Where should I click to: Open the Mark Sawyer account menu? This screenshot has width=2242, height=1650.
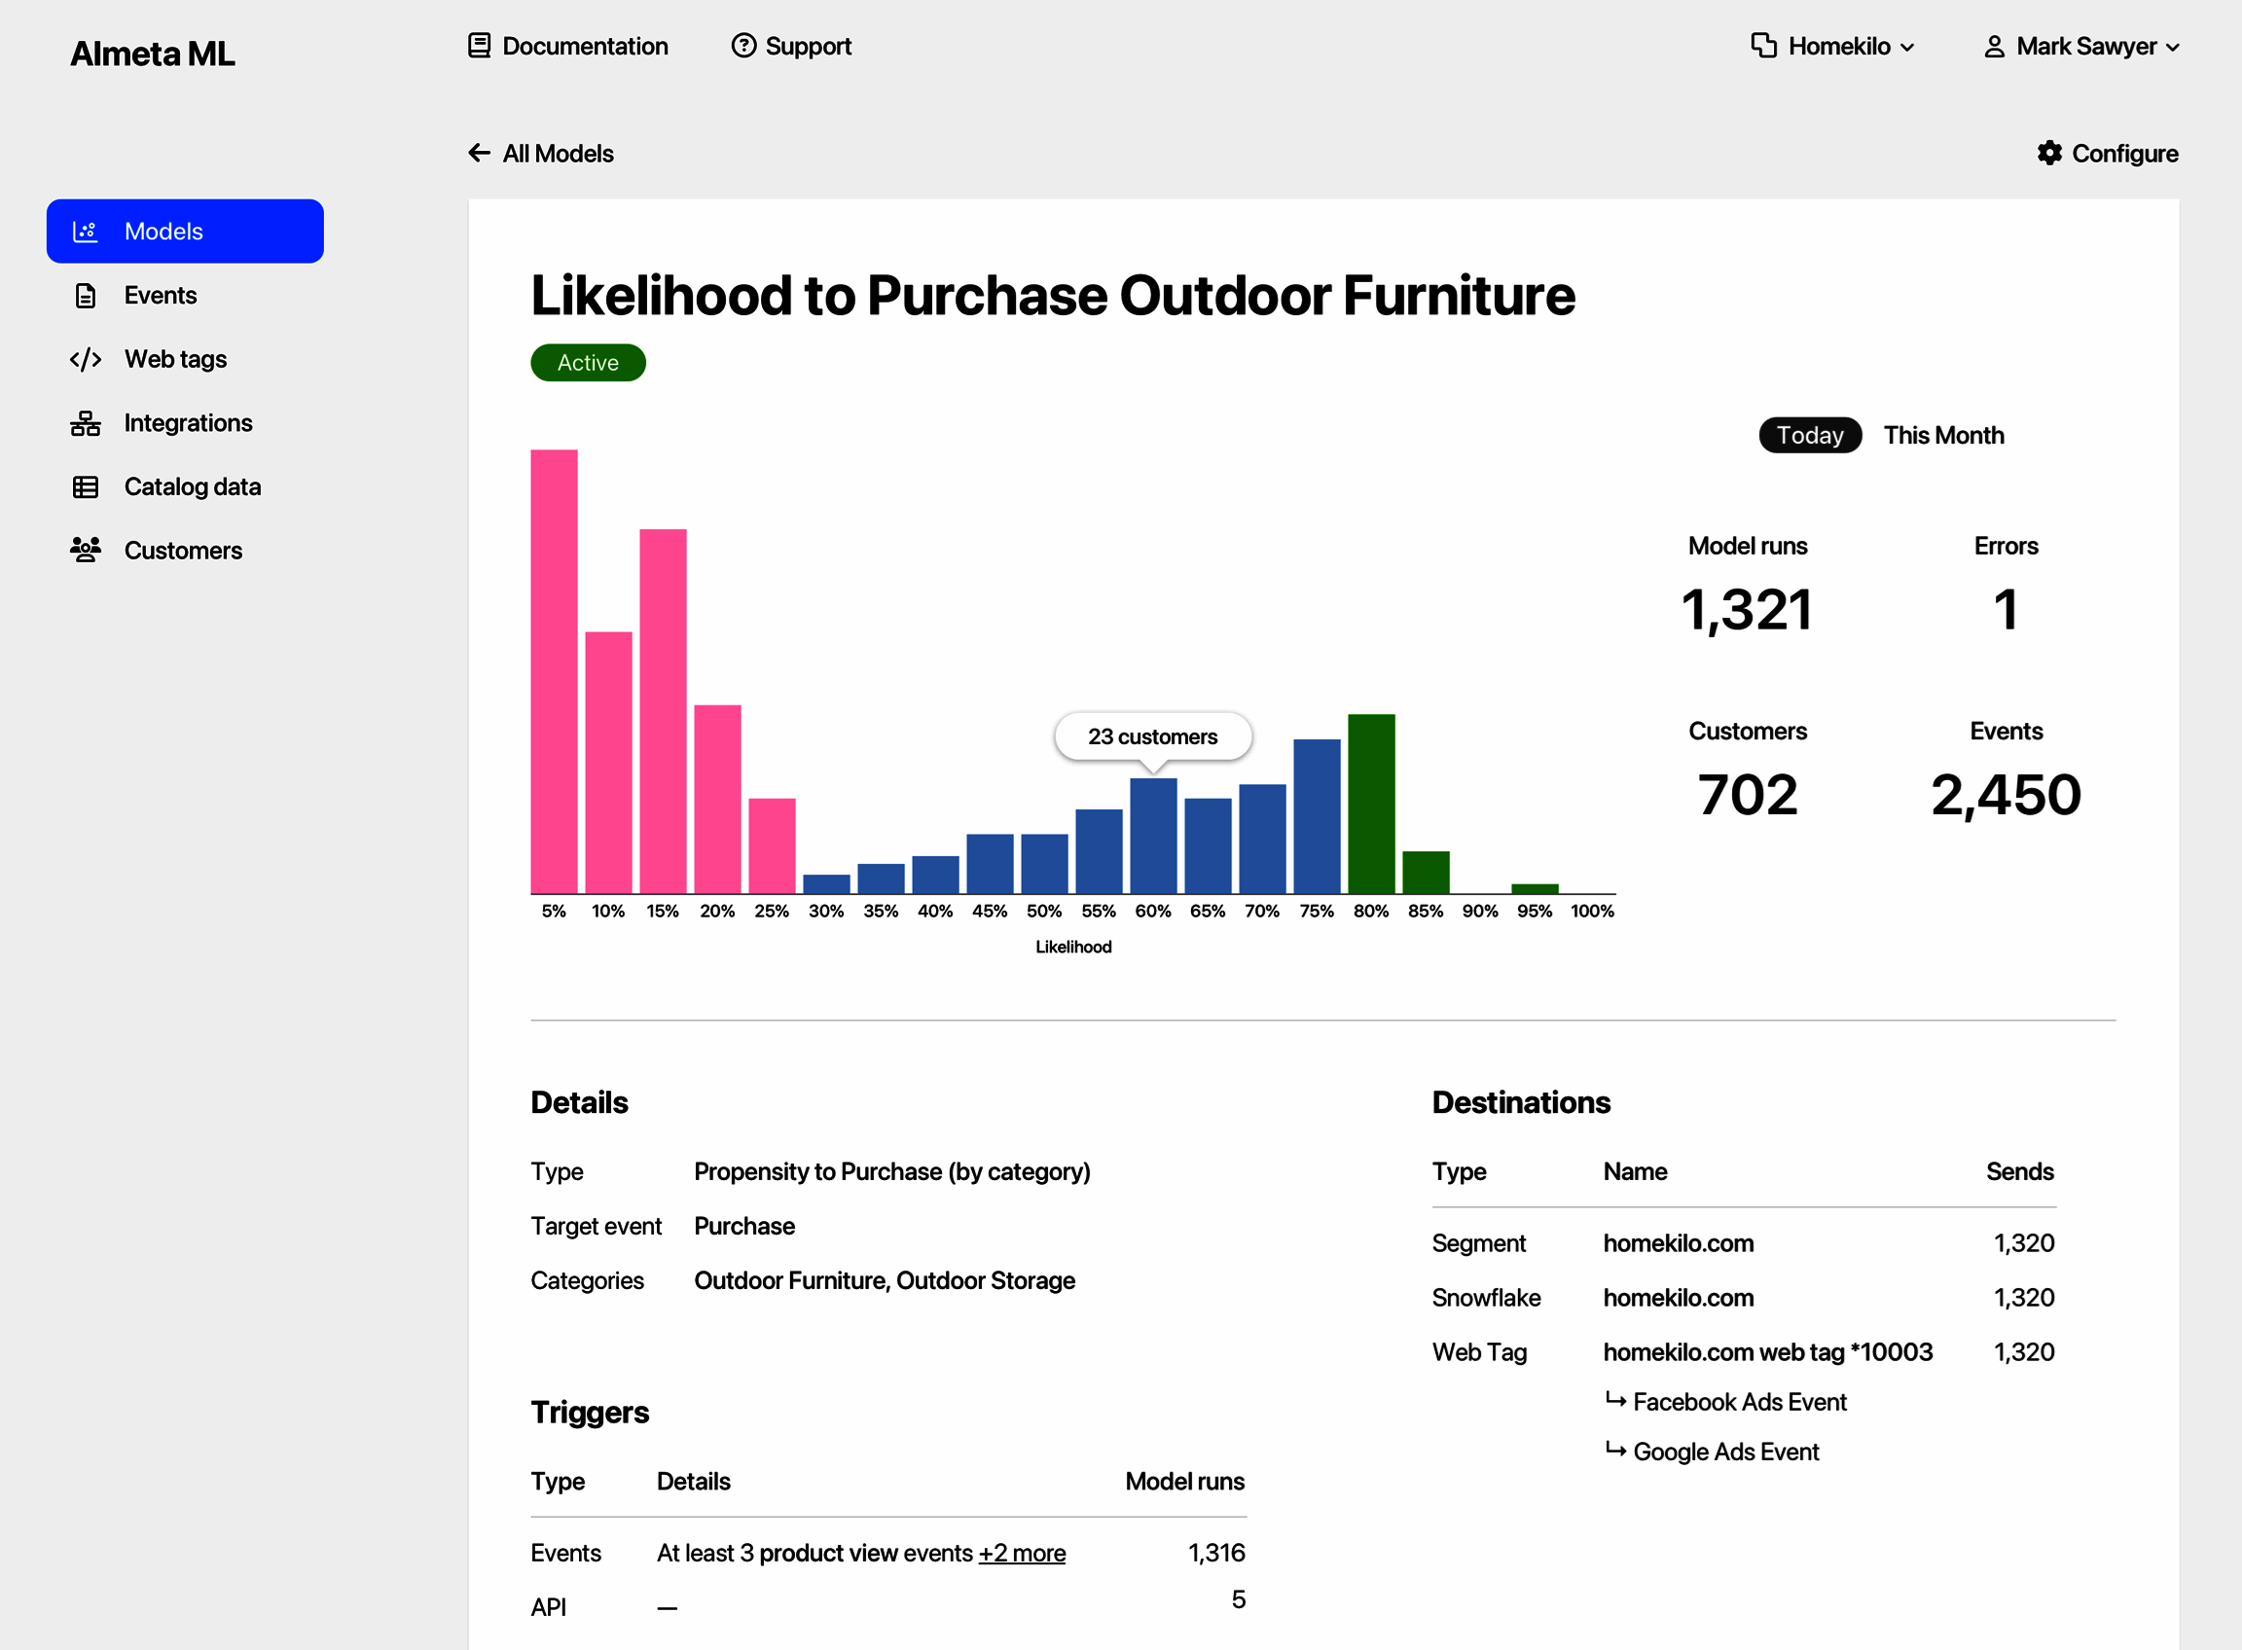point(2081,47)
